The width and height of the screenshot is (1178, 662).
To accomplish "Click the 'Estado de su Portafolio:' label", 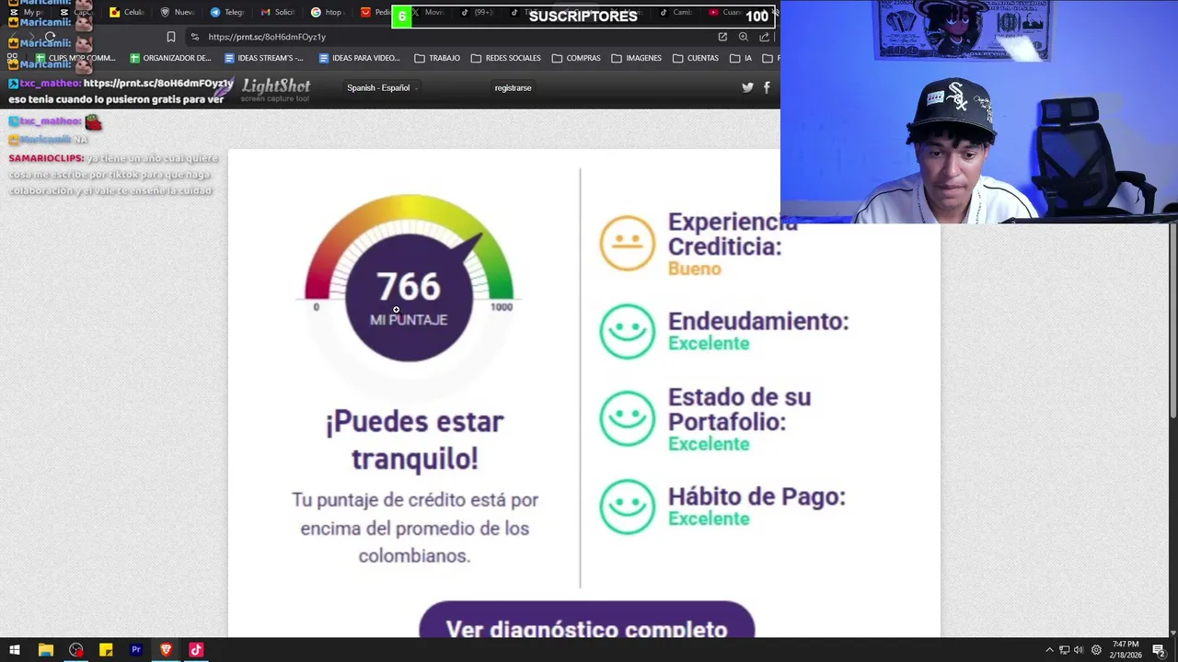I will click(x=739, y=409).
